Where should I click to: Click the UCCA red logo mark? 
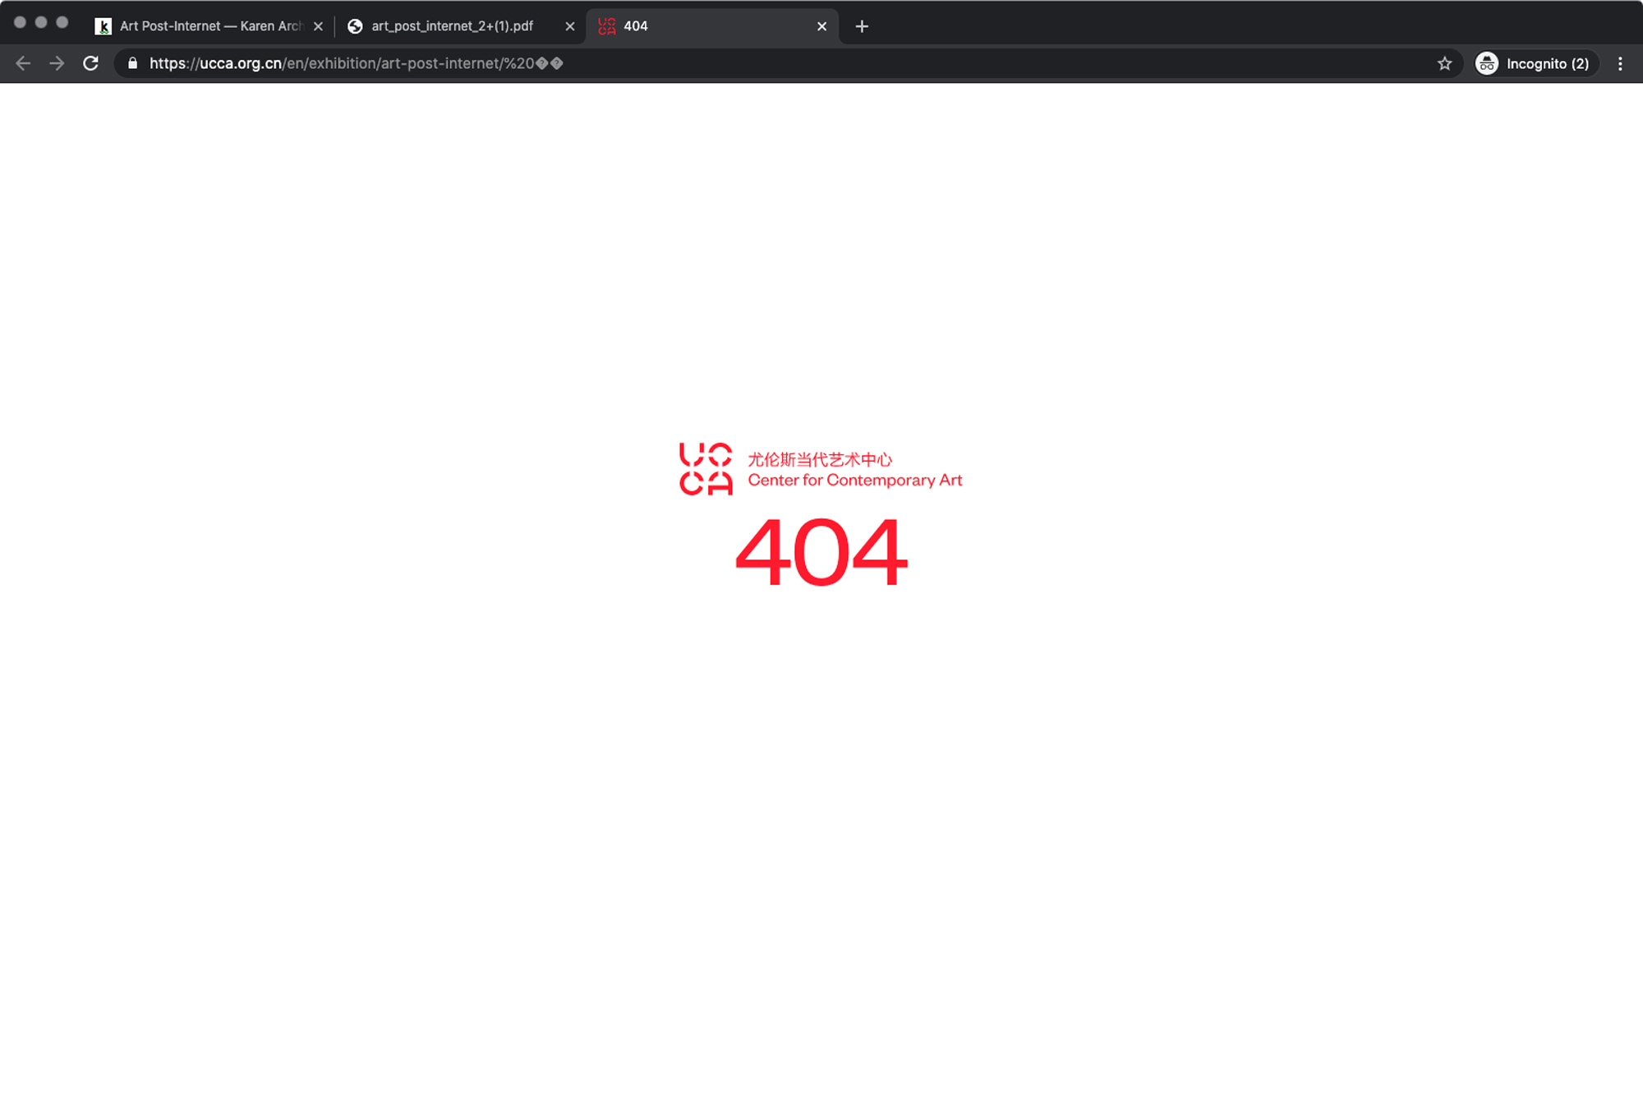coord(705,469)
